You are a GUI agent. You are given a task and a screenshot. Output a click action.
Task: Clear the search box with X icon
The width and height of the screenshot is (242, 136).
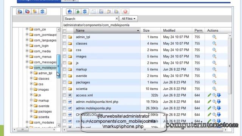click(117, 19)
